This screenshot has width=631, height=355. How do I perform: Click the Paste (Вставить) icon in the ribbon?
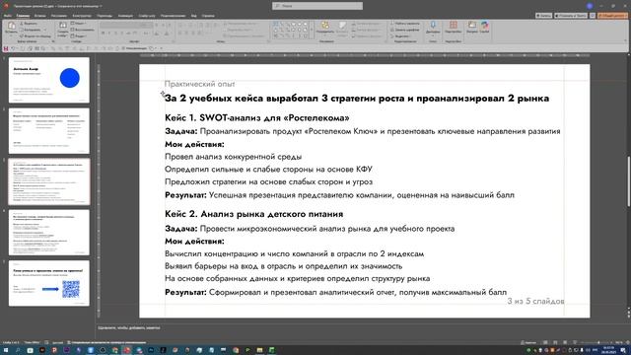pyautogui.click(x=11, y=27)
